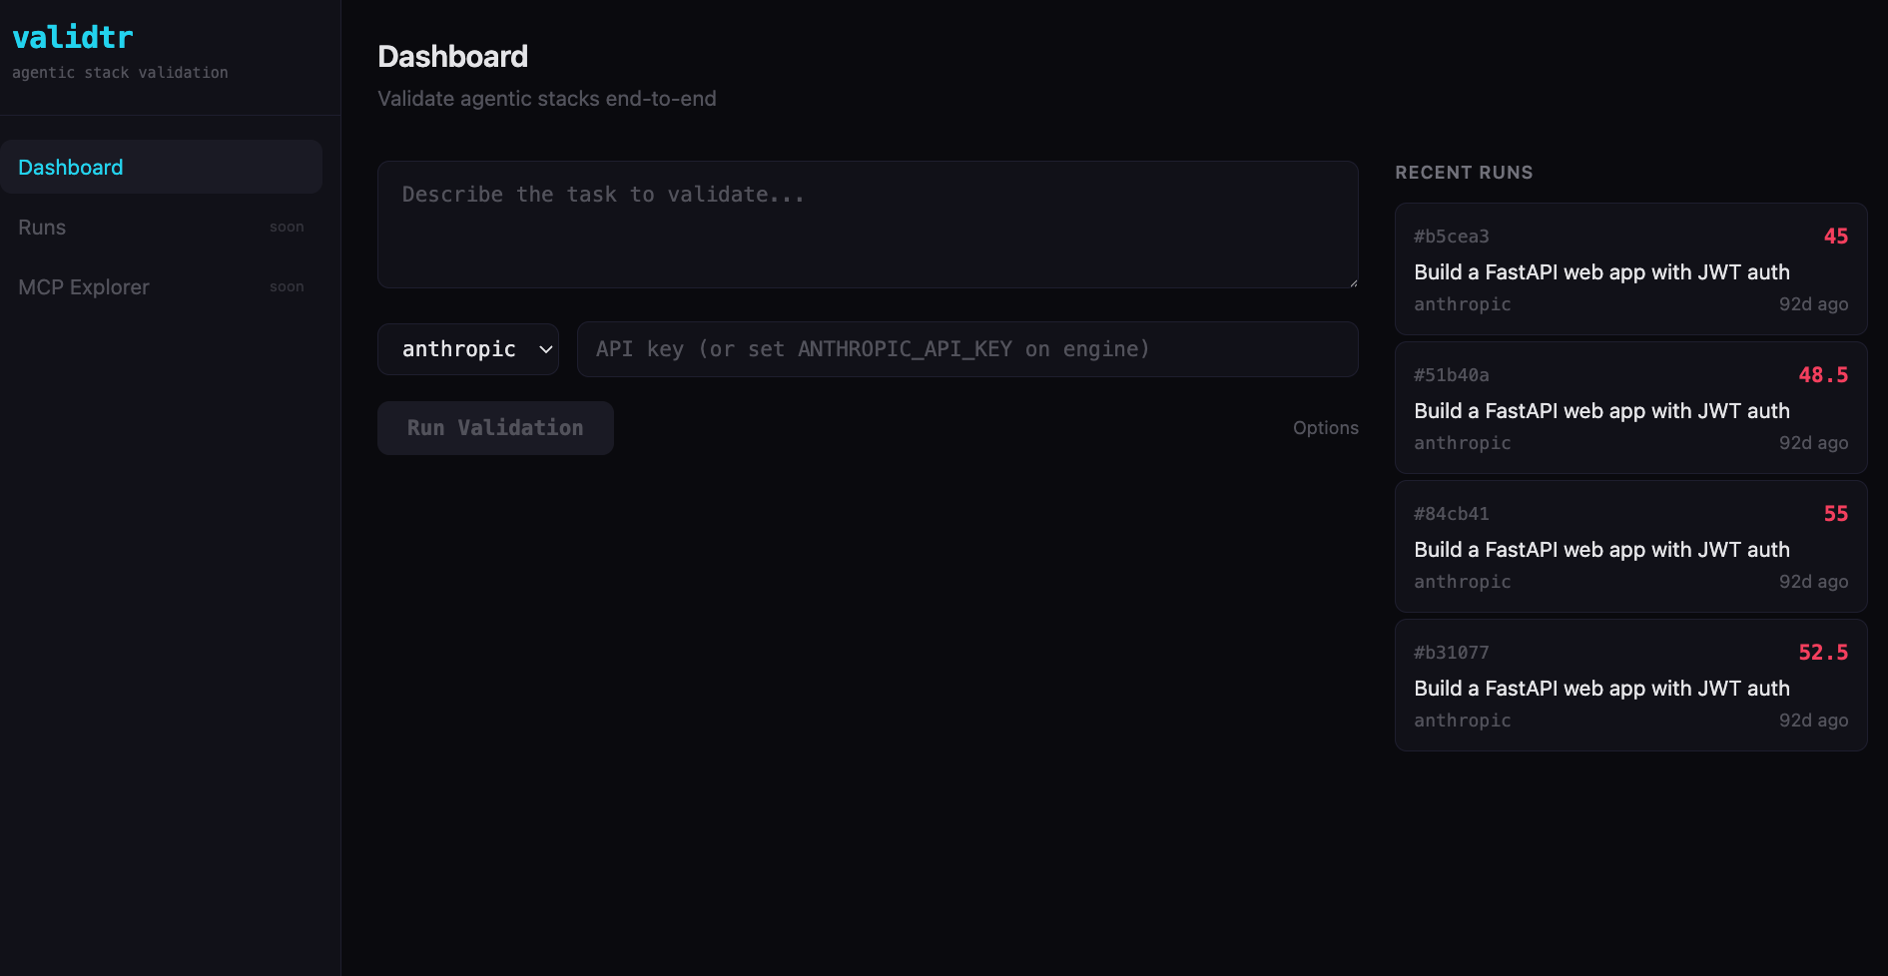The width and height of the screenshot is (1888, 976).
Task: Open recent run #b5cea3
Action: click(1630, 268)
